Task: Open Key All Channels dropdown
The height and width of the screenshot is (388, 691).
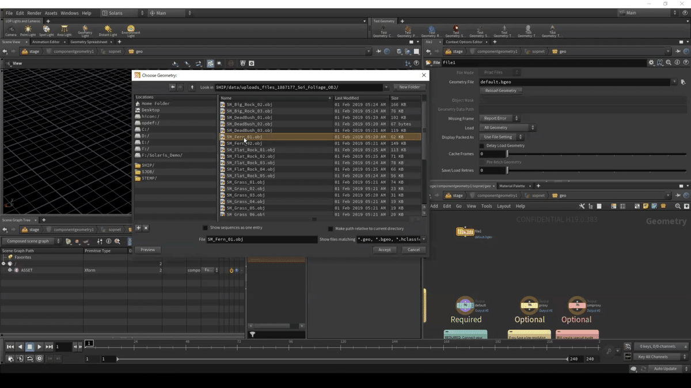Action: pyautogui.click(x=660, y=357)
